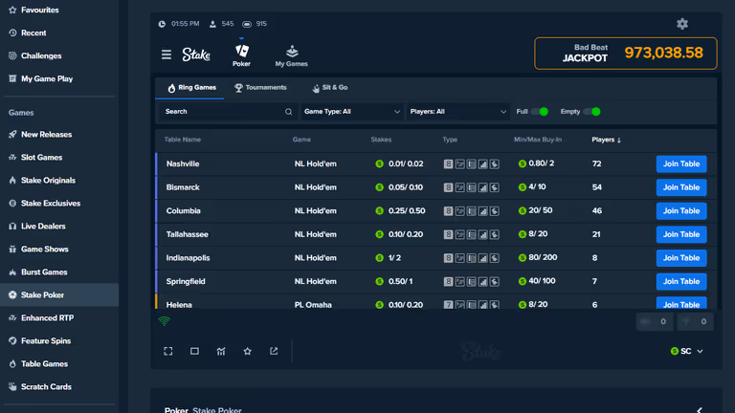Open live stats chart icon
735x413 pixels.
(221, 351)
